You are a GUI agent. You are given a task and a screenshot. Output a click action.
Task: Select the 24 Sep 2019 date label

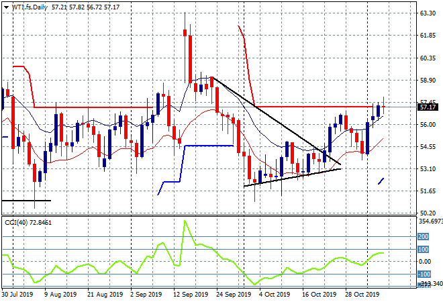click(x=234, y=295)
